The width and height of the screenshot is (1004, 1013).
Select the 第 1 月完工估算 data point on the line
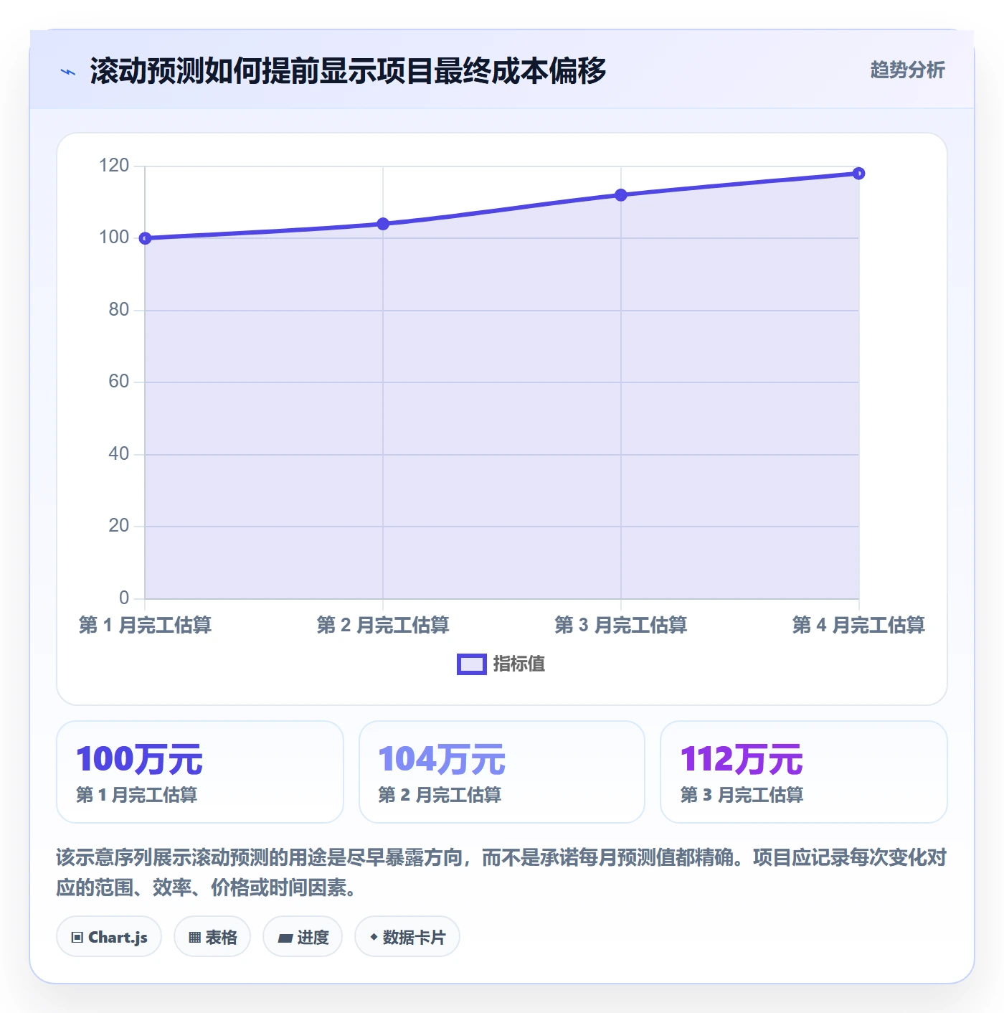coord(145,238)
